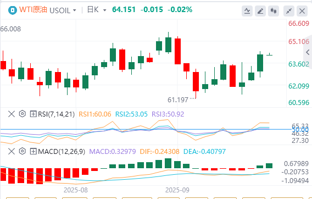The image size is (312, 199).
Task: Click the collapse fullscreen arrows icon
Action: point(289,11)
